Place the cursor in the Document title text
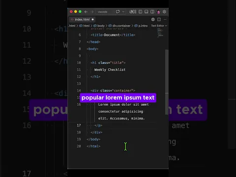Viewport: 236px width, 177px height. (x=112, y=35)
